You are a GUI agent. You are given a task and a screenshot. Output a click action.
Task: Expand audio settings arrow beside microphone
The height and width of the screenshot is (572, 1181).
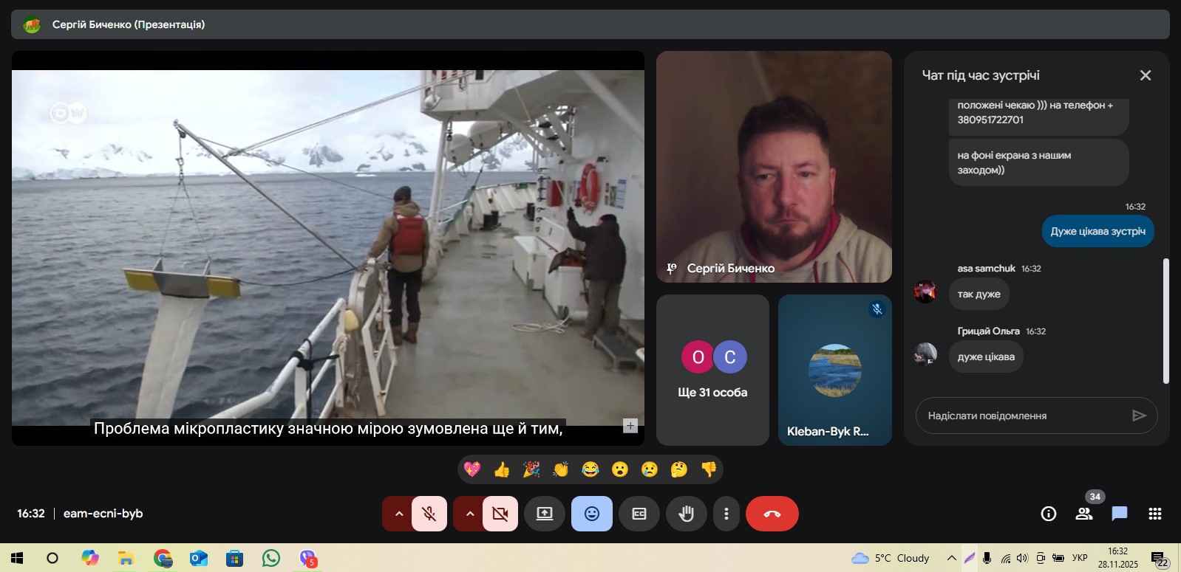[x=399, y=514]
